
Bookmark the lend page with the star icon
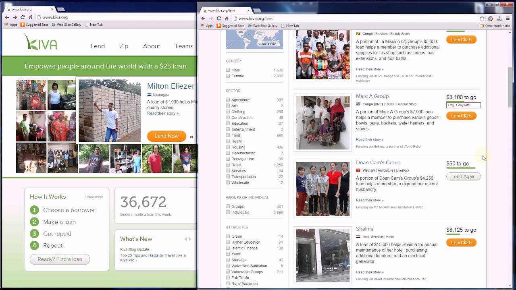[x=482, y=18]
